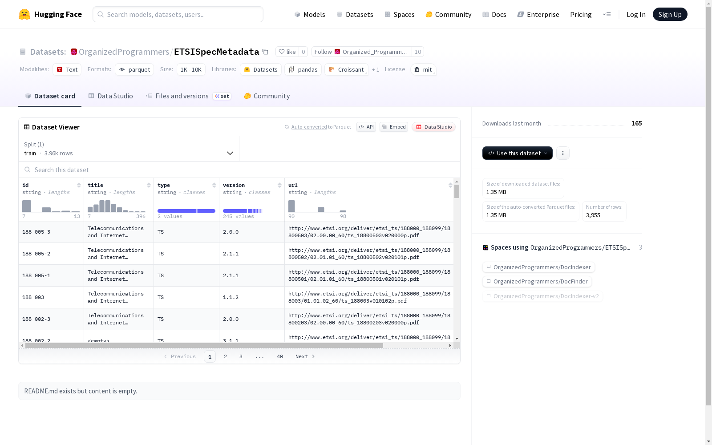Click the Log In link

(636, 14)
